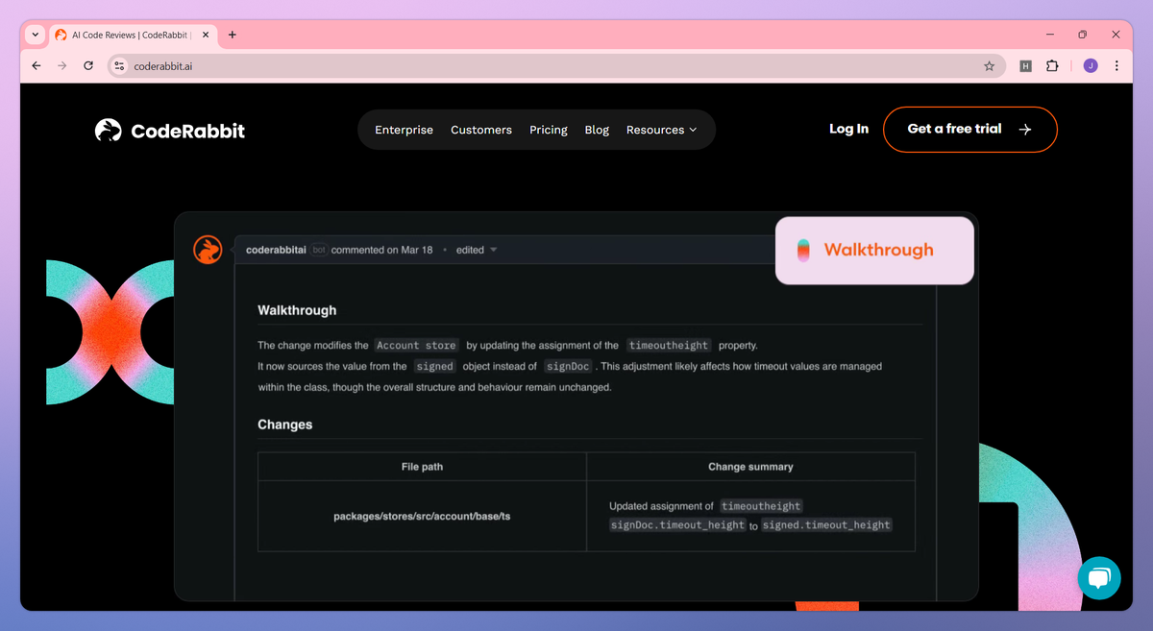Screen dimensions: 1153x631
Task: Open Chrome three-dot menu
Action: 1116,66
